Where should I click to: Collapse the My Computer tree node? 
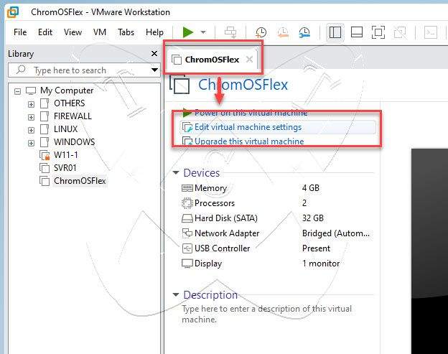tap(17, 91)
